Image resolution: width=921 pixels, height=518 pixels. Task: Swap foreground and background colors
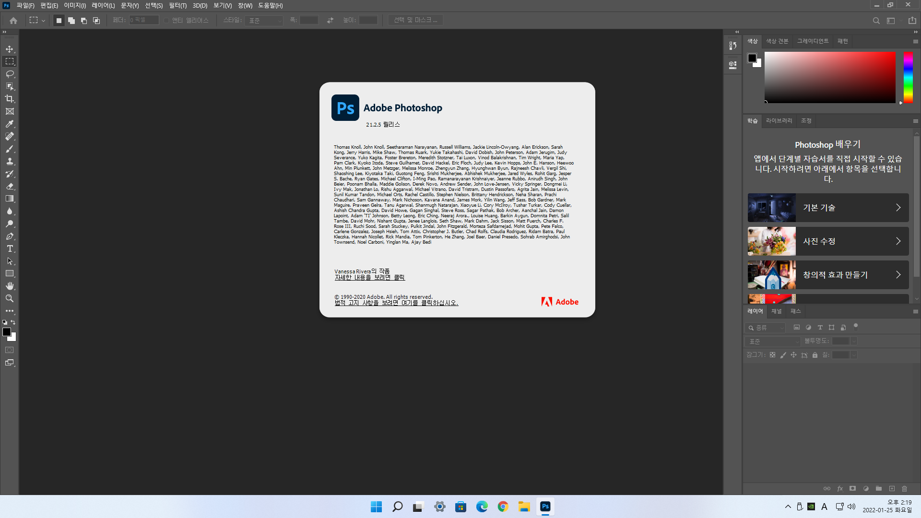[13, 322]
